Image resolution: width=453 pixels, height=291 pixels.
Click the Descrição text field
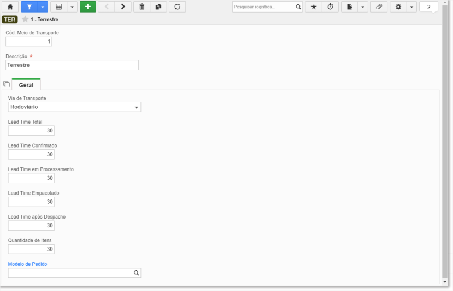click(72, 65)
